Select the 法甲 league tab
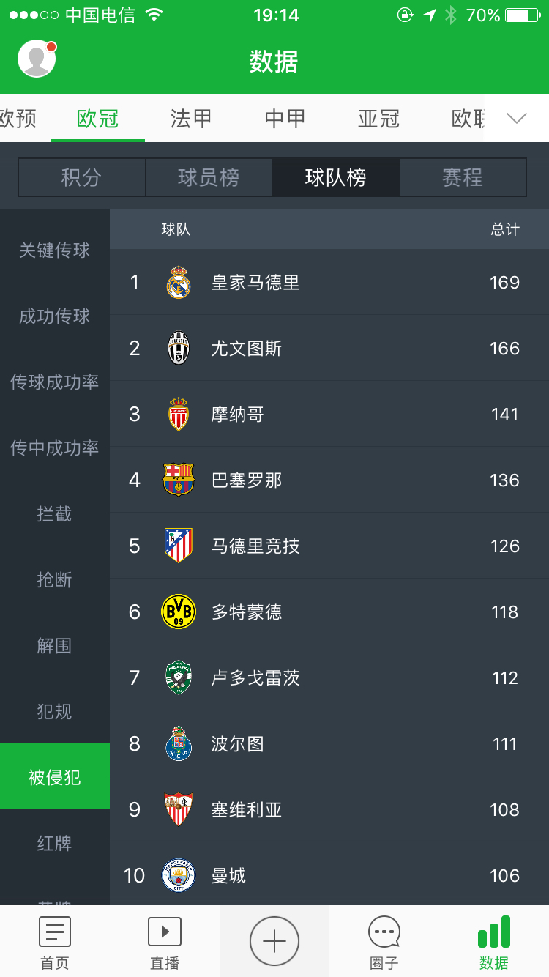 click(x=191, y=119)
